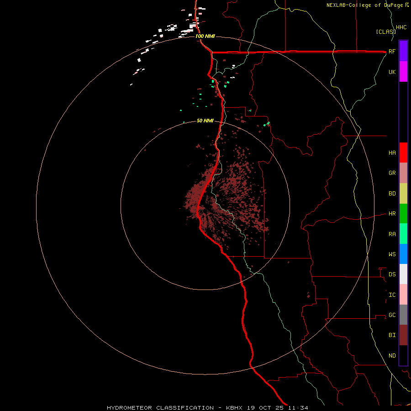Click the 'HHC' product label
Viewport: 411px width, 411px height.
(401, 27)
